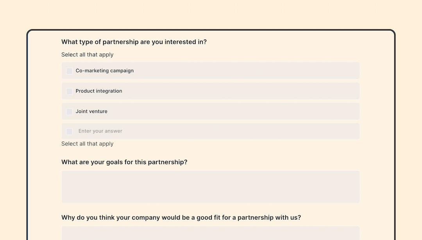
Task: Click the partnership type question heading
Action: 134,42
